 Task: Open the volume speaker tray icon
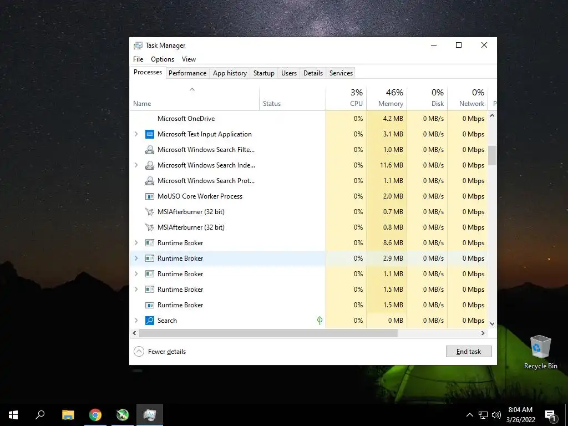point(496,415)
